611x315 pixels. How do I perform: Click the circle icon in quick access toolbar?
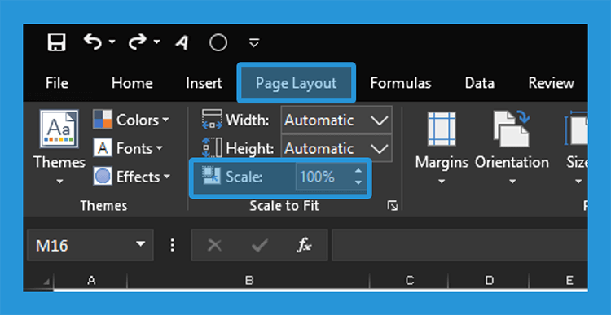click(218, 42)
